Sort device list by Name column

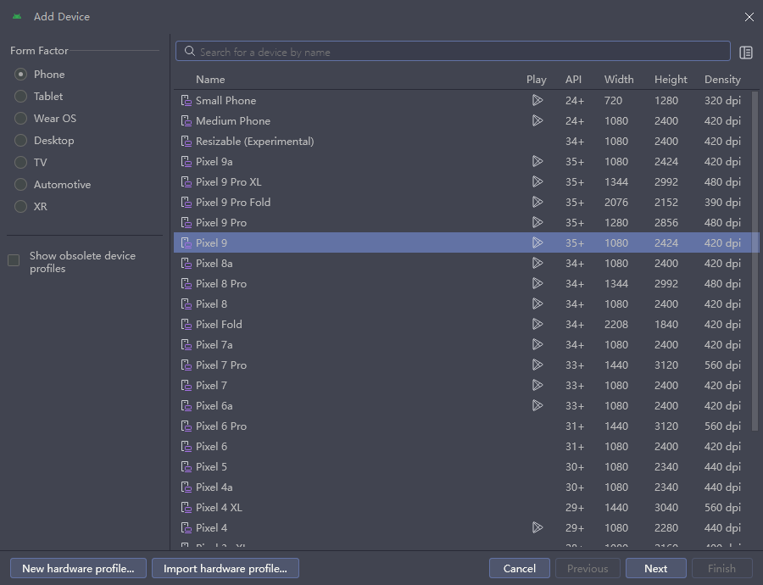pos(210,80)
